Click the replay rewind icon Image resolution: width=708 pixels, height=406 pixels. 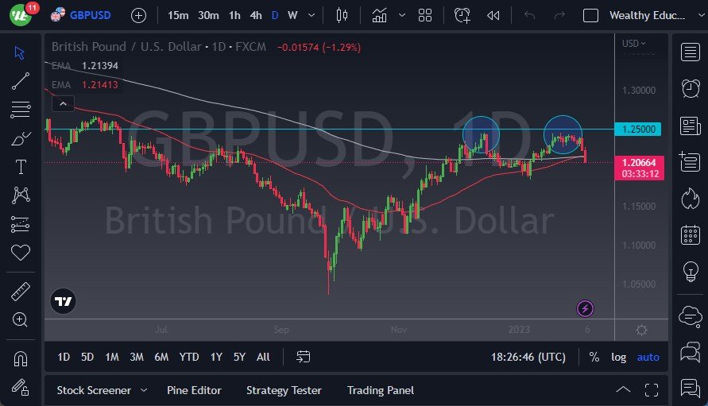(x=493, y=15)
